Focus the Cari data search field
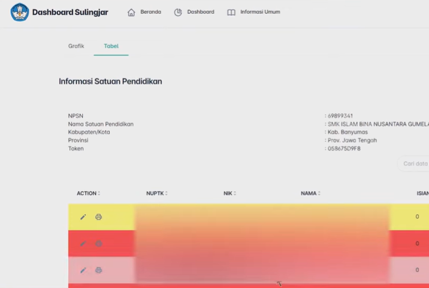429x288 pixels. (413, 164)
